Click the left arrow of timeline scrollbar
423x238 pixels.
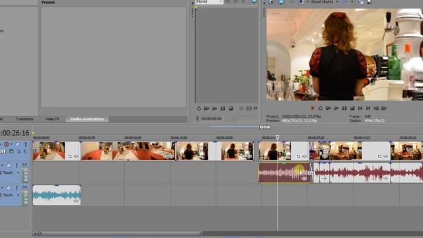pyautogui.click(x=35, y=233)
